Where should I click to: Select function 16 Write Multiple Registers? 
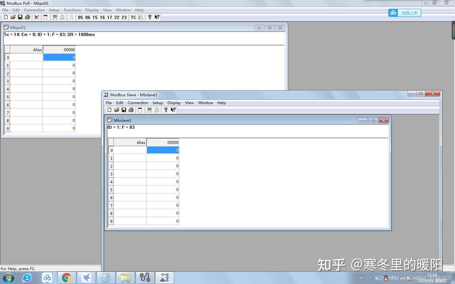[102, 17]
